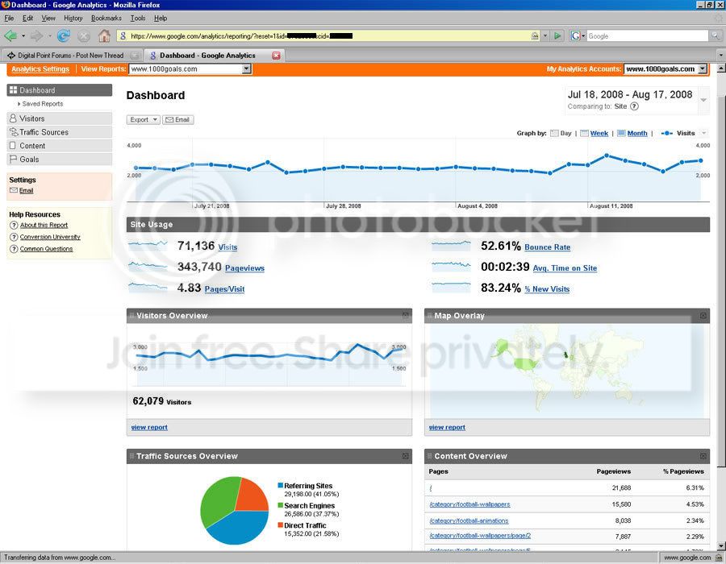Viewport: 726px width, 564px height.
Task: Open the View menu
Action: (48, 18)
